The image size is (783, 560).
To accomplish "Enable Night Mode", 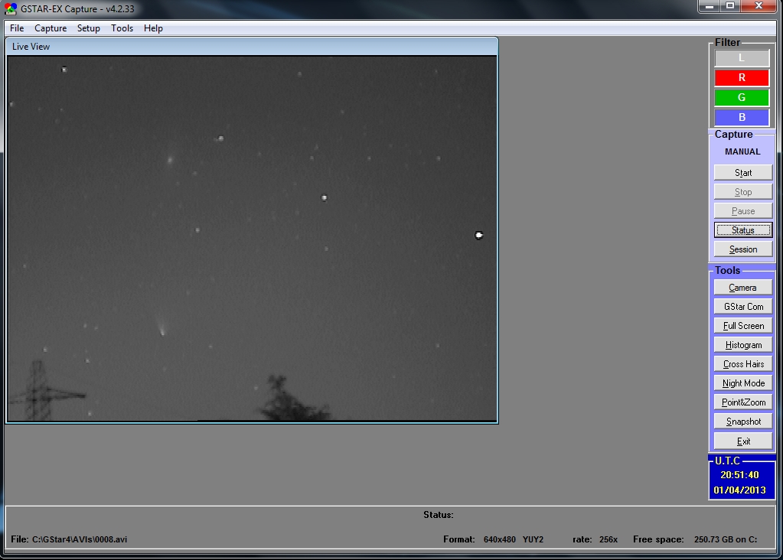I will (x=742, y=383).
